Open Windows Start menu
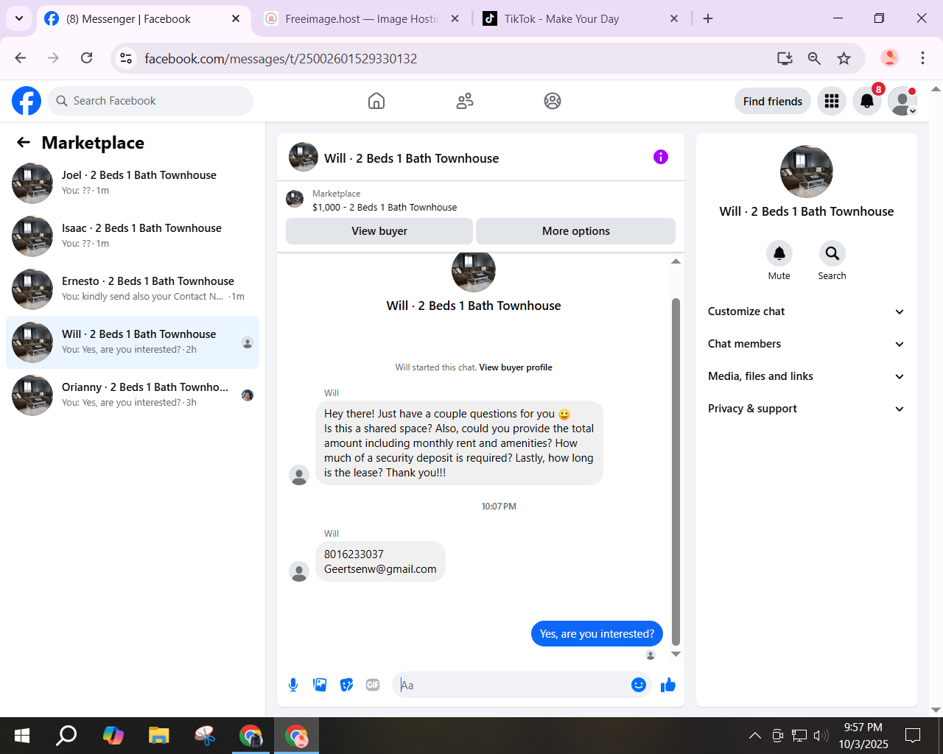This screenshot has height=754, width=943. [22, 735]
